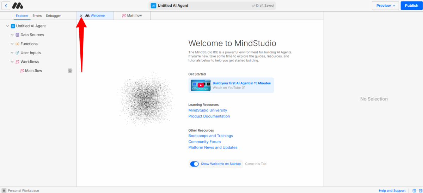Click the back arrow button
The height and width of the screenshot is (193, 423).
(x=6, y=6)
